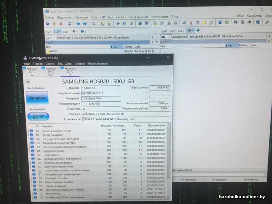The width and height of the screenshot is (272, 204).
Task: Click the globe FTP connect icon in toolbar
Action: pyautogui.click(x=140, y=23)
